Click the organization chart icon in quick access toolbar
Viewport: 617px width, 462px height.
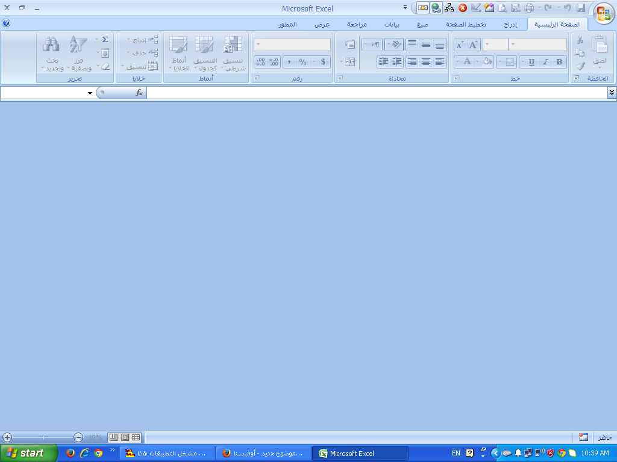pyautogui.click(x=449, y=8)
